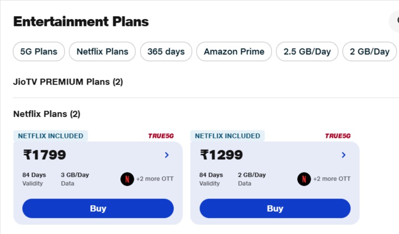Click "+2 more OTT" on the ₹1799 plan
This screenshot has width=399, height=234.
[x=155, y=179]
